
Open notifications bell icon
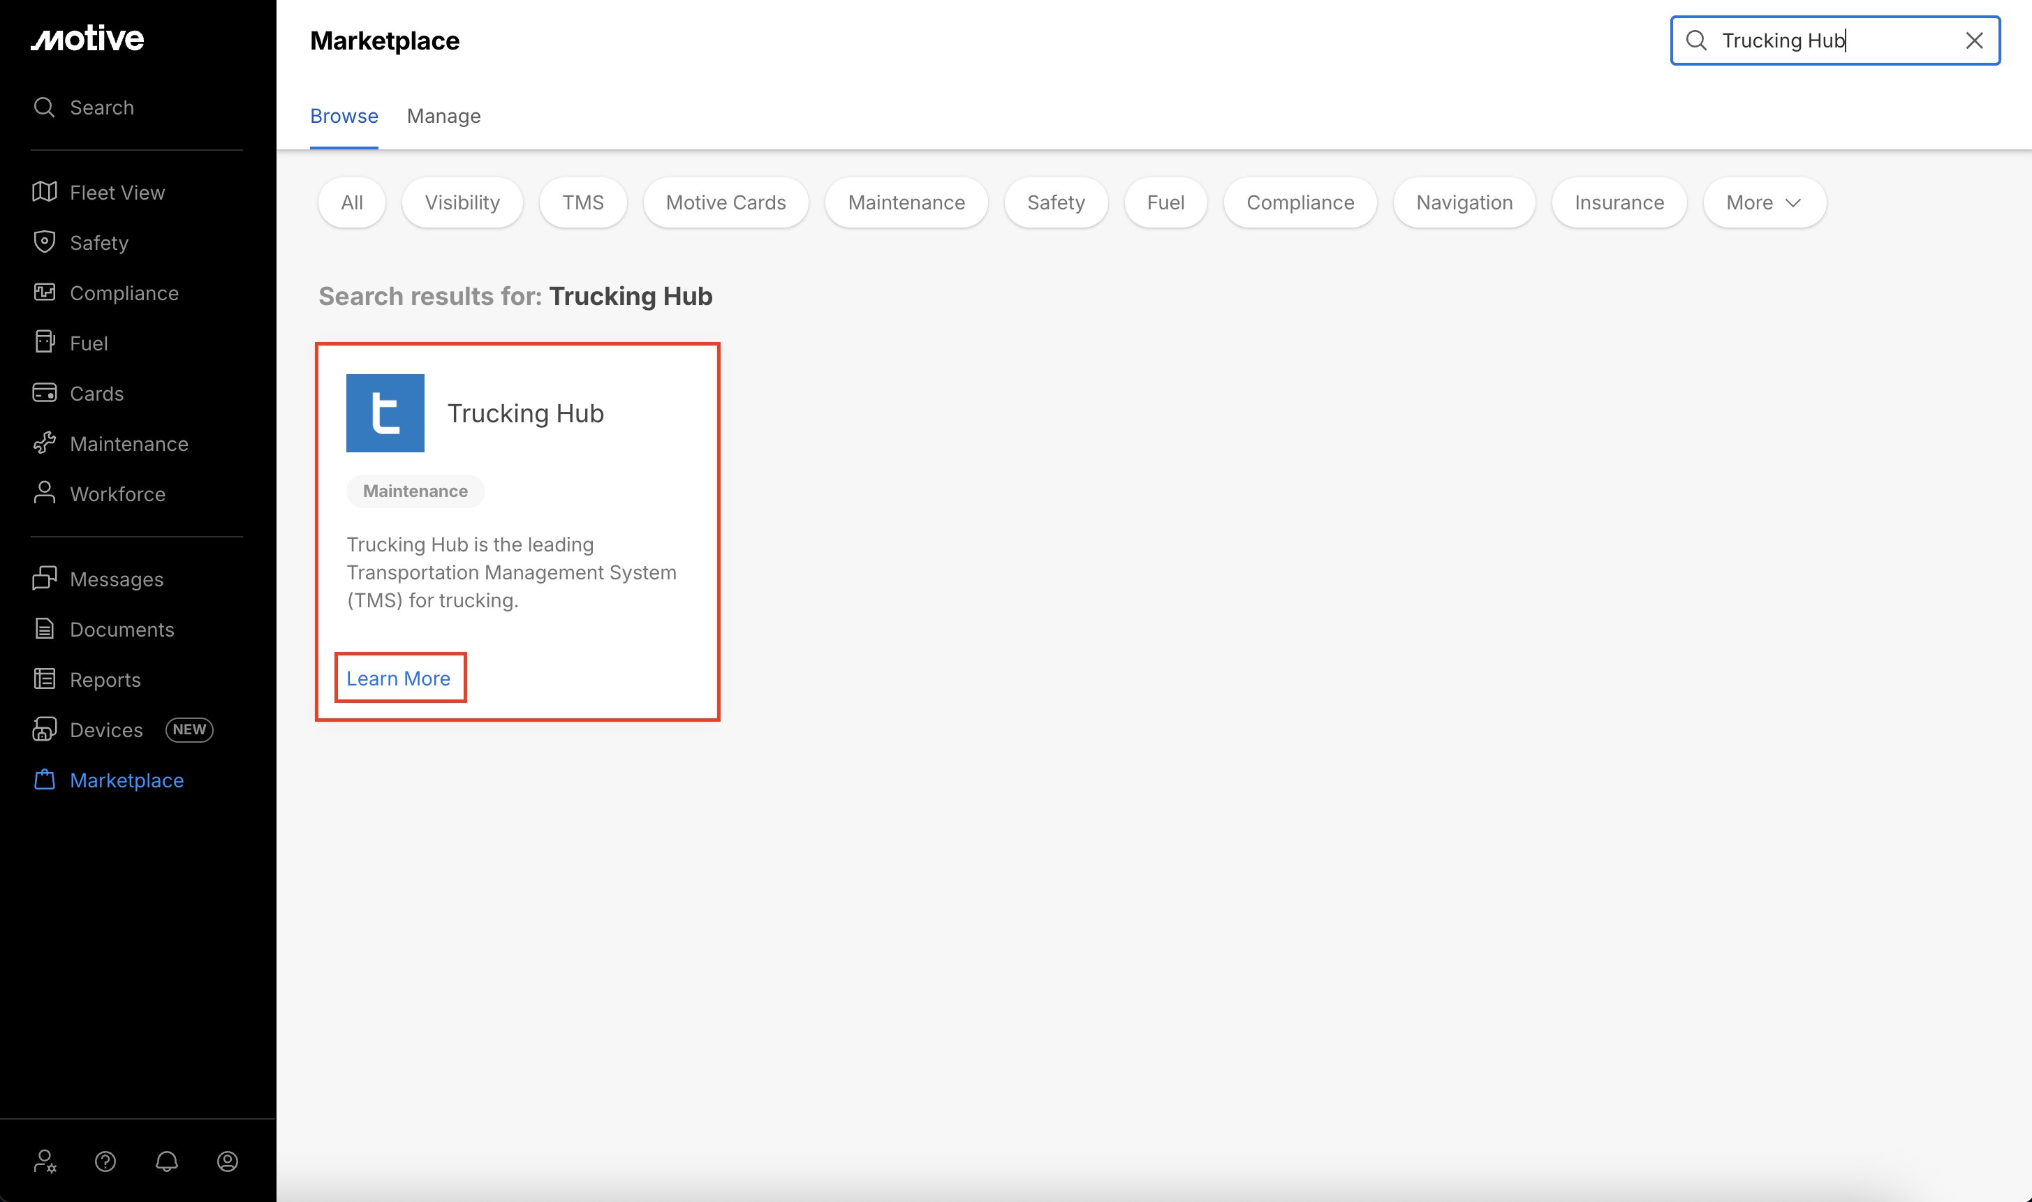(x=167, y=1162)
